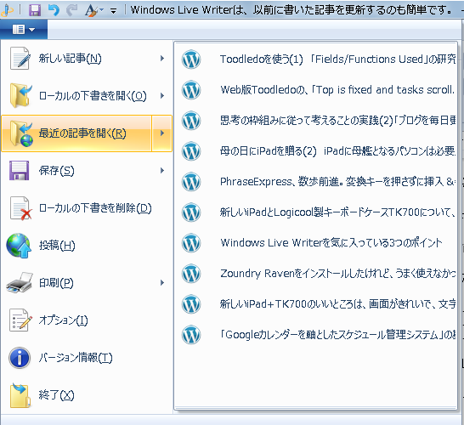This screenshot has height=425, width=464.
Task: Click the Windows Live Writer app icon
Action: click(8, 10)
